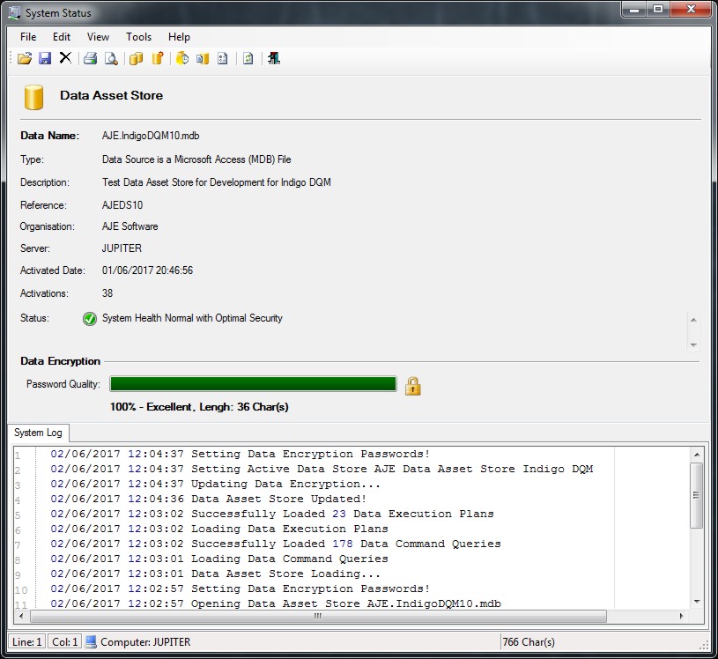
Task: Click the Refresh toolbar icon
Action: (x=248, y=58)
